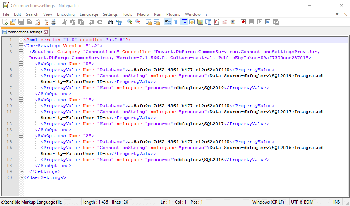The width and height of the screenshot is (350, 206).
Task: Collapse the SubOptions Name="1" block
Action: click(x=21, y=100)
